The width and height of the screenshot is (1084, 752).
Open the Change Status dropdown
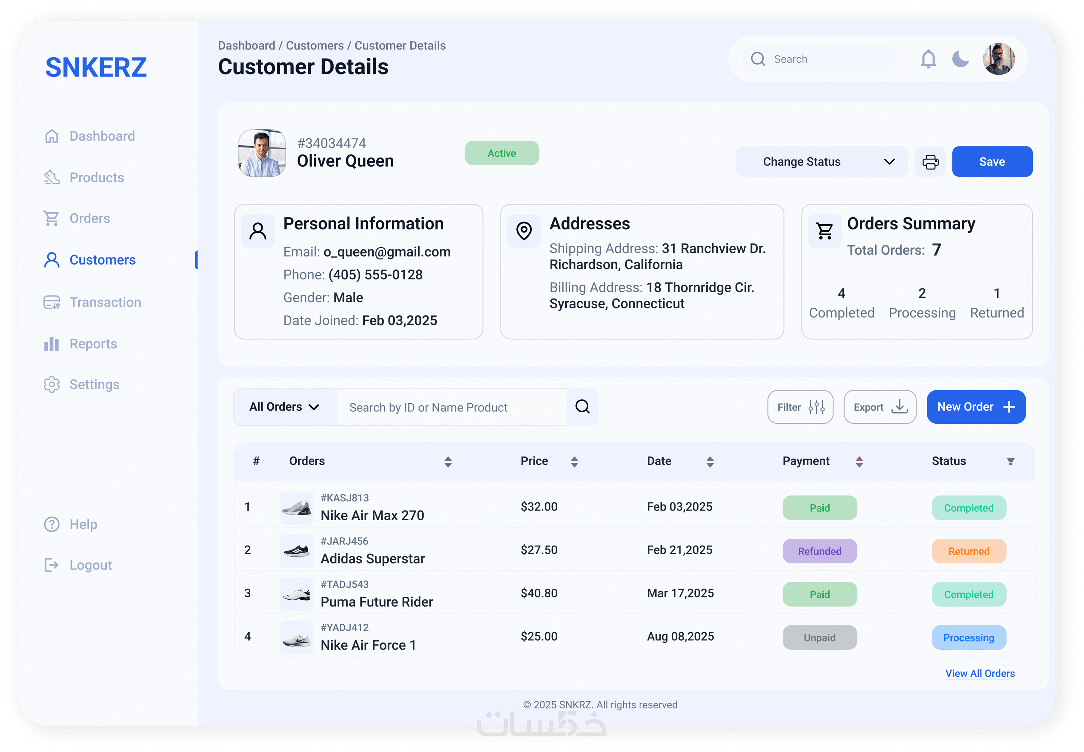click(x=821, y=162)
